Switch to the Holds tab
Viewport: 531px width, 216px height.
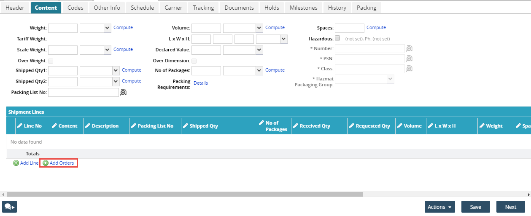[x=272, y=8]
